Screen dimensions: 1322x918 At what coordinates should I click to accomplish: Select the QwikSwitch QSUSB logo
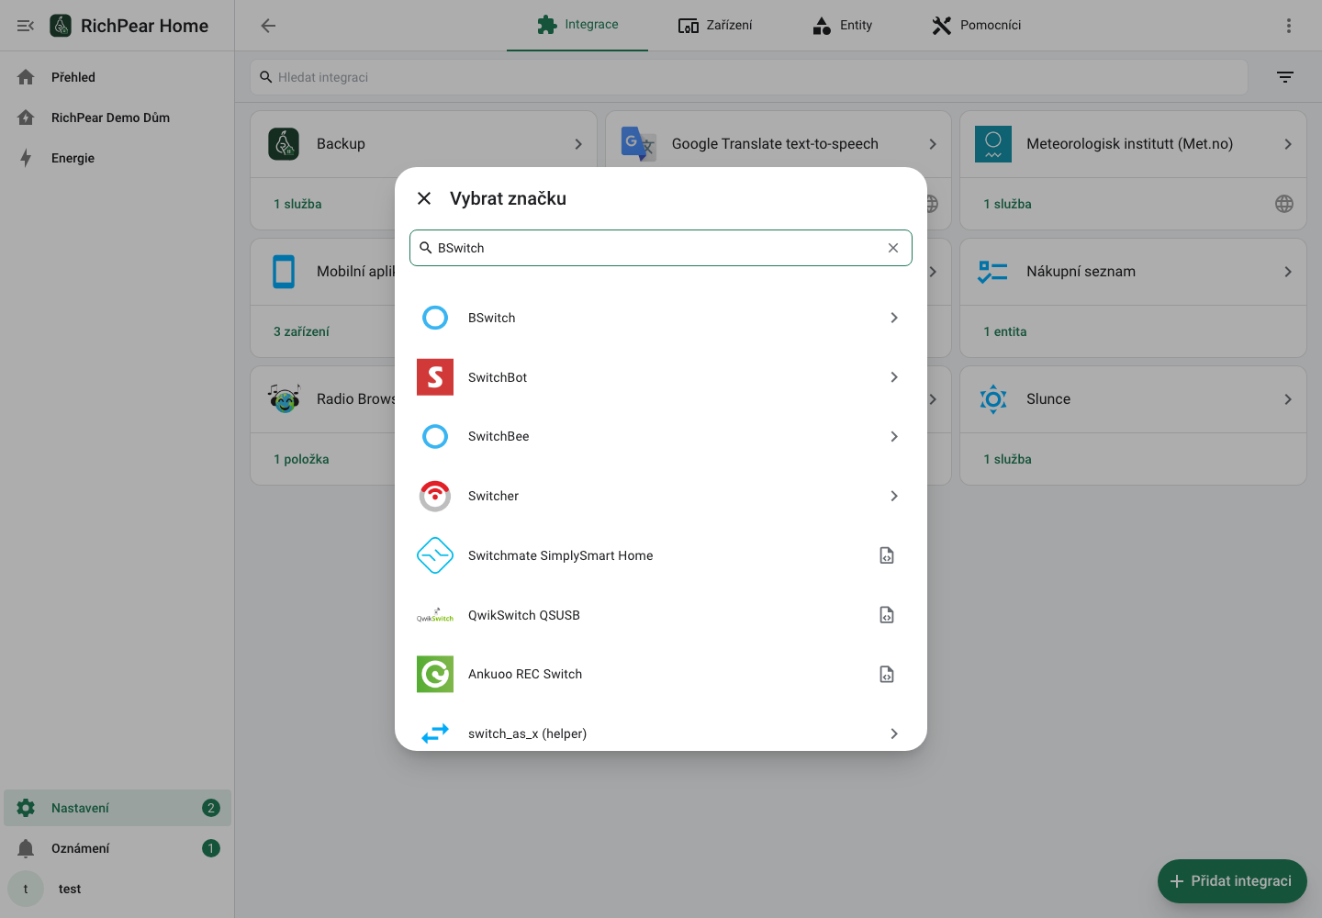pos(435,615)
